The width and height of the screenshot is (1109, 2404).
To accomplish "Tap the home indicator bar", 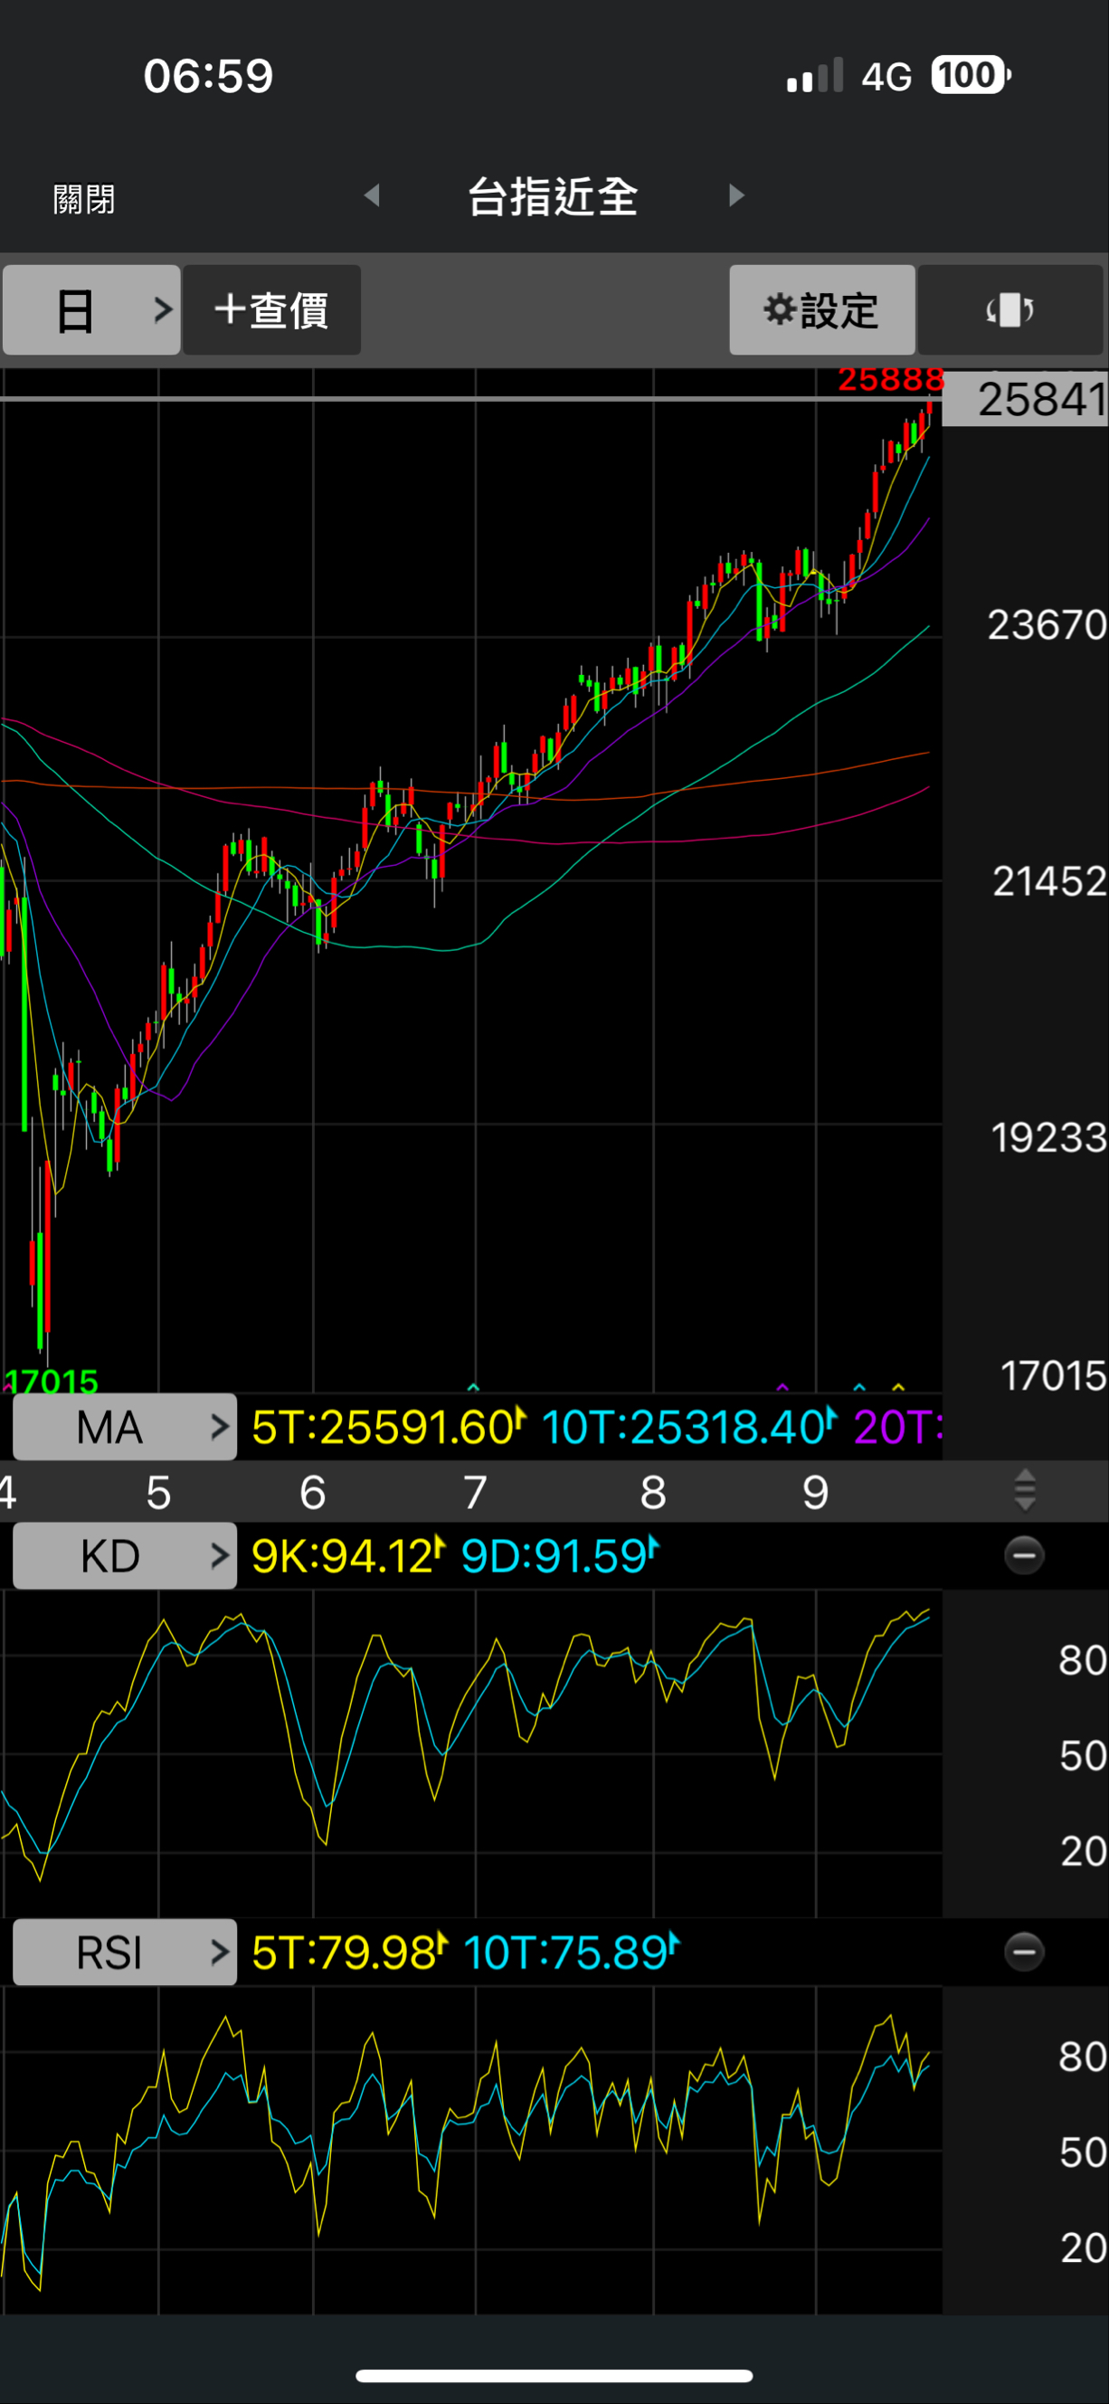I will 554,2375.
